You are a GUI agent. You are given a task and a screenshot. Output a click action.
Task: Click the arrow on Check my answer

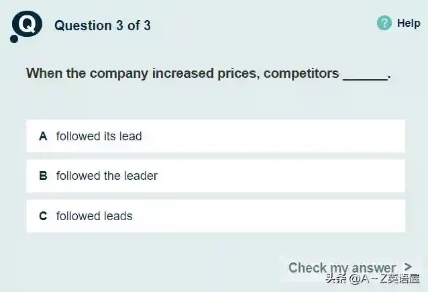click(x=409, y=267)
